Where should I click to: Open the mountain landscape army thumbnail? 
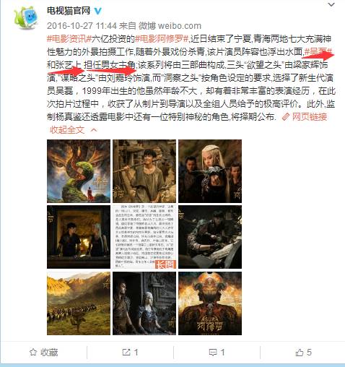(79, 303)
